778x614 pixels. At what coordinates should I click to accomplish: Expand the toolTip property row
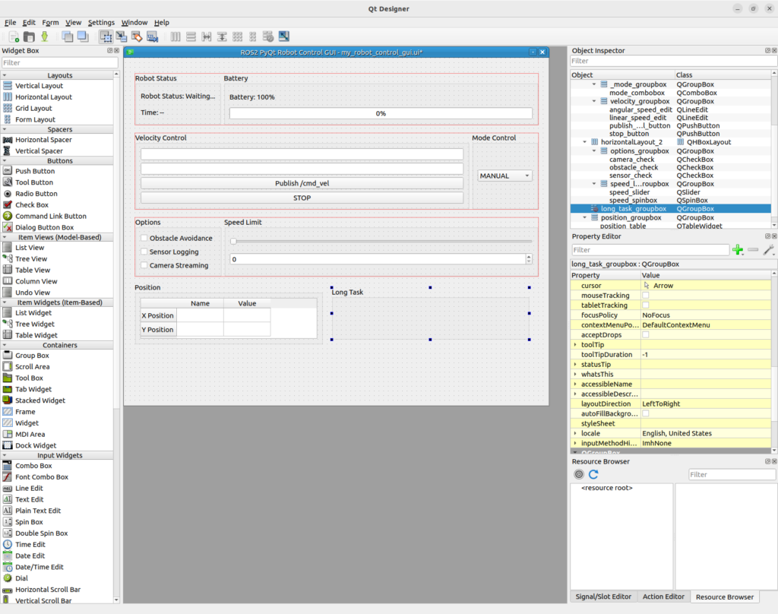(576, 344)
